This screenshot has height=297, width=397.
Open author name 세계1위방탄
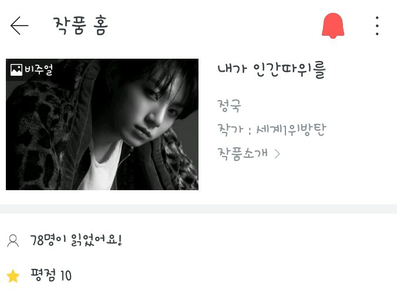coord(291,130)
